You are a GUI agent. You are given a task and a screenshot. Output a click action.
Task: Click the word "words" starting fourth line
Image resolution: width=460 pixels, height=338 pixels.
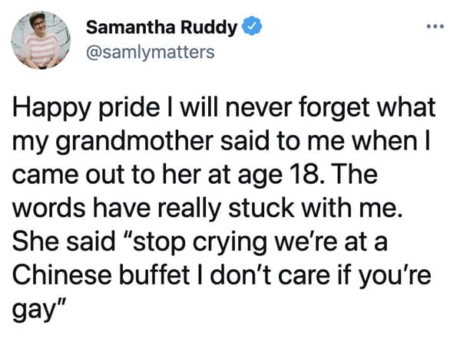point(49,208)
